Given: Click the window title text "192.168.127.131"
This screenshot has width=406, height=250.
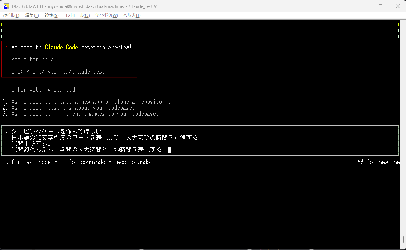Looking at the screenshot, I should 27,6.
